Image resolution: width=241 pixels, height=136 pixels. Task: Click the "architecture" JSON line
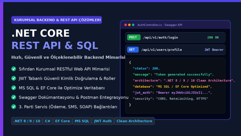184,80
